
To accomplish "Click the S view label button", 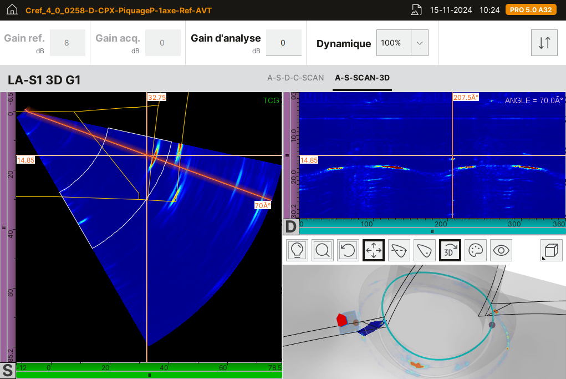I will click(8, 371).
